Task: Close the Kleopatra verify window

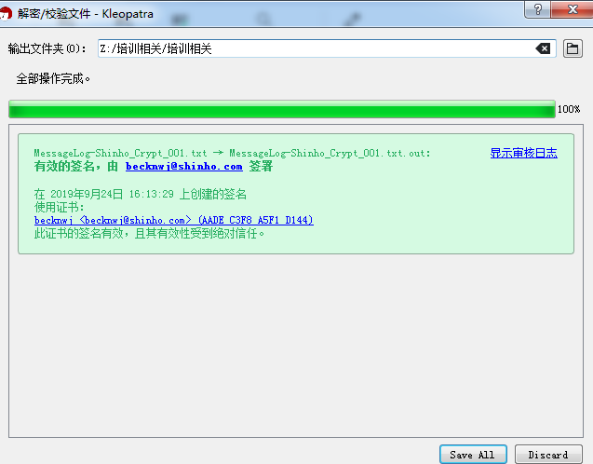Action: pyautogui.click(x=571, y=9)
